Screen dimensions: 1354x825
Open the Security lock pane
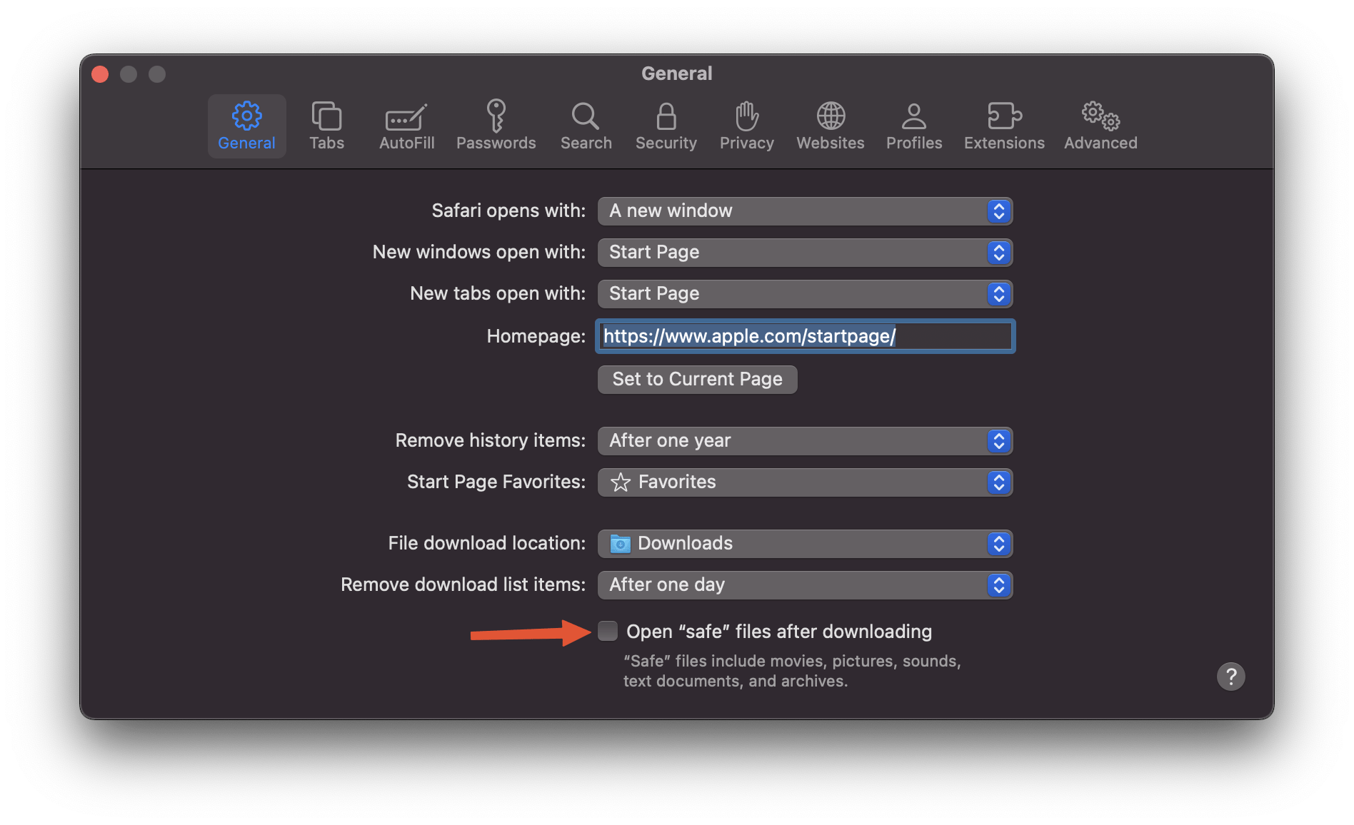coord(666,126)
